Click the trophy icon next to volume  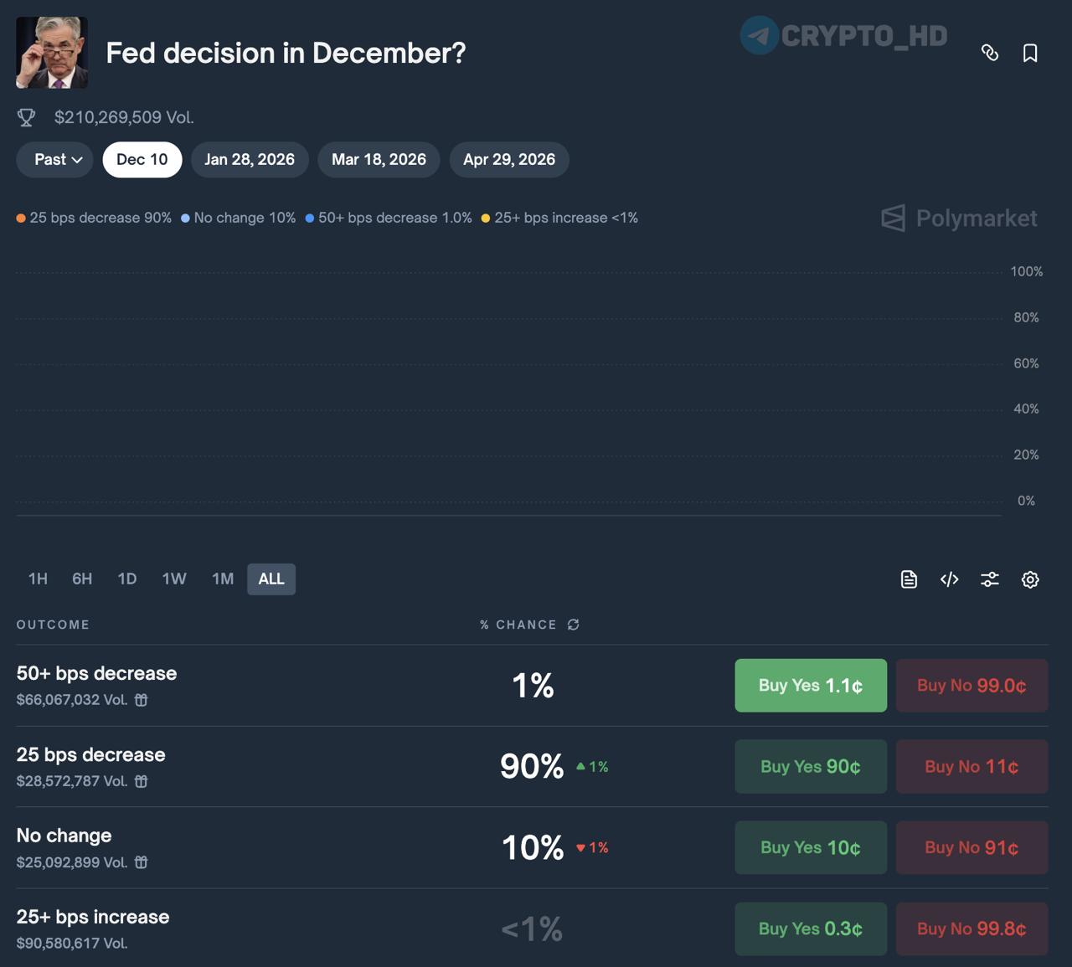(x=26, y=117)
